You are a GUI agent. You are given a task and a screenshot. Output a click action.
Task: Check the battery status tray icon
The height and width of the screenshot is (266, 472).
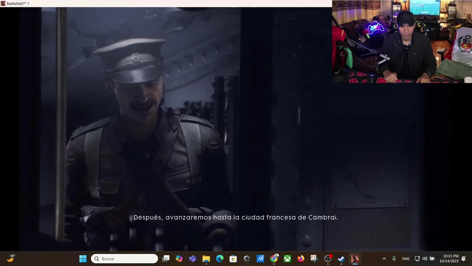pyautogui.click(x=432, y=259)
